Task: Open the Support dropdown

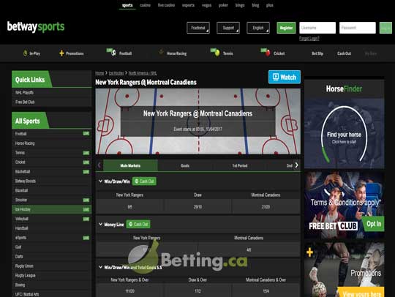Action: pos(228,28)
